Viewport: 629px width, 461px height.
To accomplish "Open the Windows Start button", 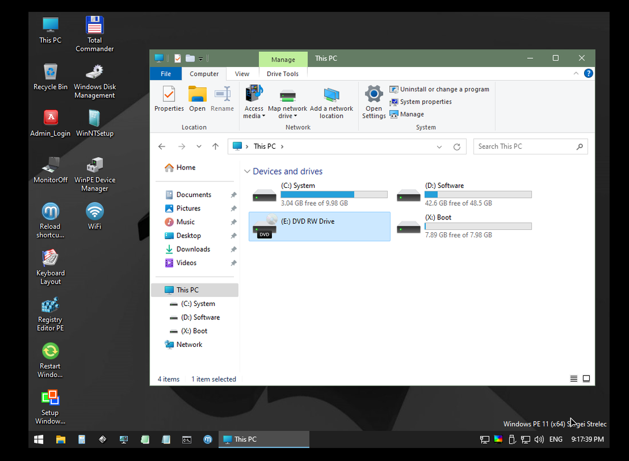I will pos(39,440).
